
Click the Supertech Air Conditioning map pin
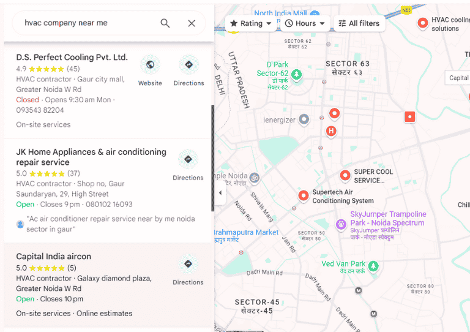pos(303,196)
